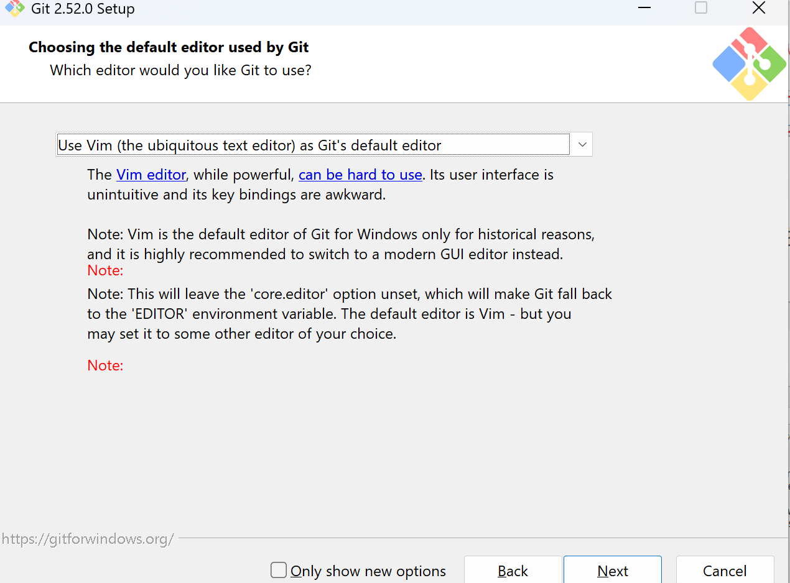Enable 'Only show new options' checkbox
Viewport: 790px width, 583px height.
[279, 570]
